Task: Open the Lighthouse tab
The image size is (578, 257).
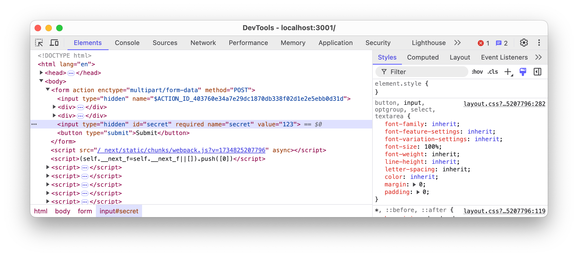Action: coord(429,43)
